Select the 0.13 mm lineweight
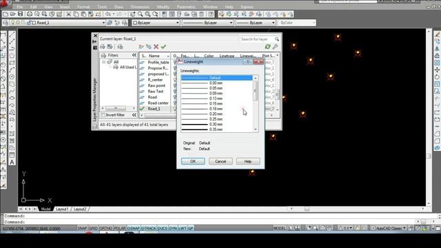This screenshot has width=441, height=248. pos(217,99)
